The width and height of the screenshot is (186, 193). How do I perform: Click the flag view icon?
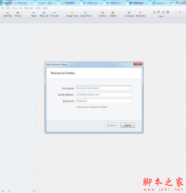[159, 12]
